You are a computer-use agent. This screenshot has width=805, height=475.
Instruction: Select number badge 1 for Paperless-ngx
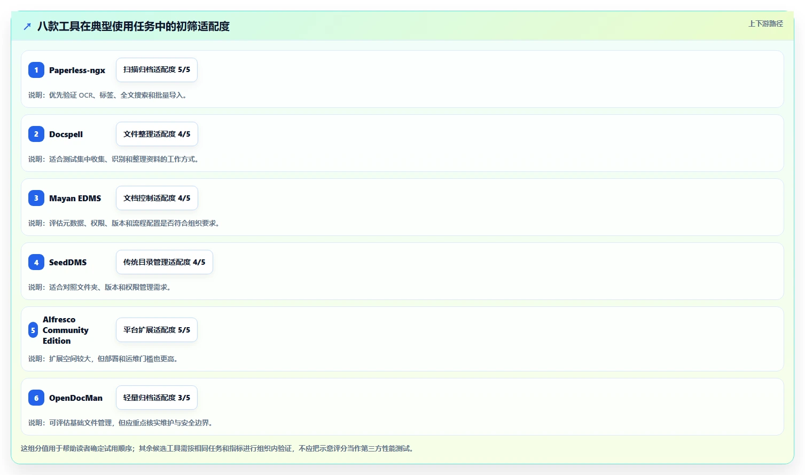tap(36, 70)
